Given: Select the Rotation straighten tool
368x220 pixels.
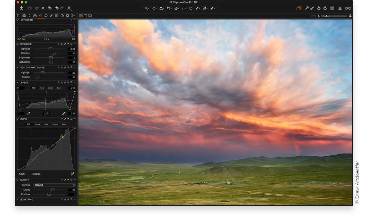Looking at the screenshot, I should (x=176, y=8).
